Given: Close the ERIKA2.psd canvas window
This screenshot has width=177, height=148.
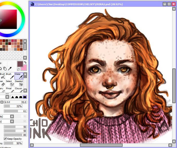Looking at the screenshot, I should pyautogui.click(x=174, y=4).
